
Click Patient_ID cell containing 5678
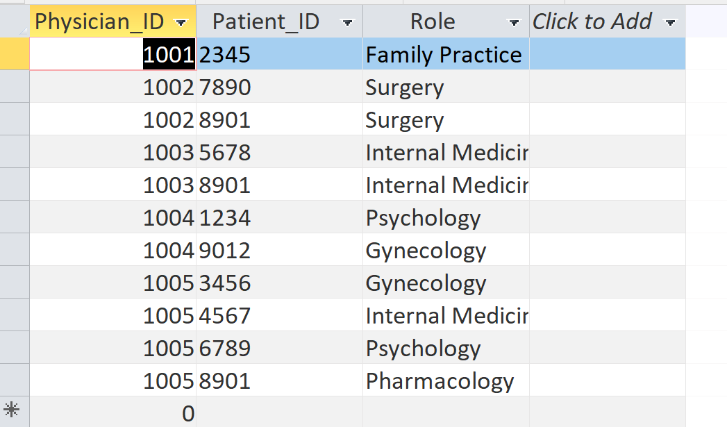278,153
